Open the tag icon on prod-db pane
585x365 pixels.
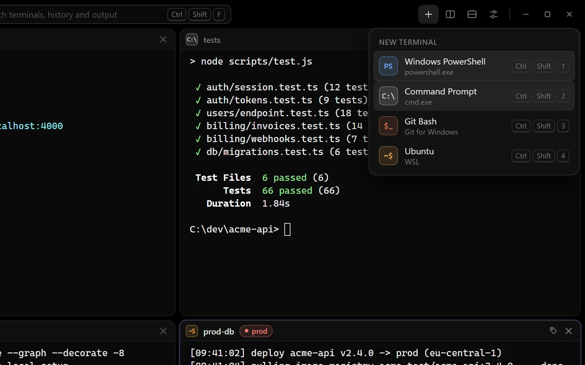553,331
